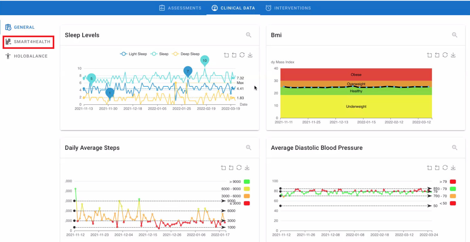Toggle the > 79 blood pressure range legend

click(x=448, y=182)
